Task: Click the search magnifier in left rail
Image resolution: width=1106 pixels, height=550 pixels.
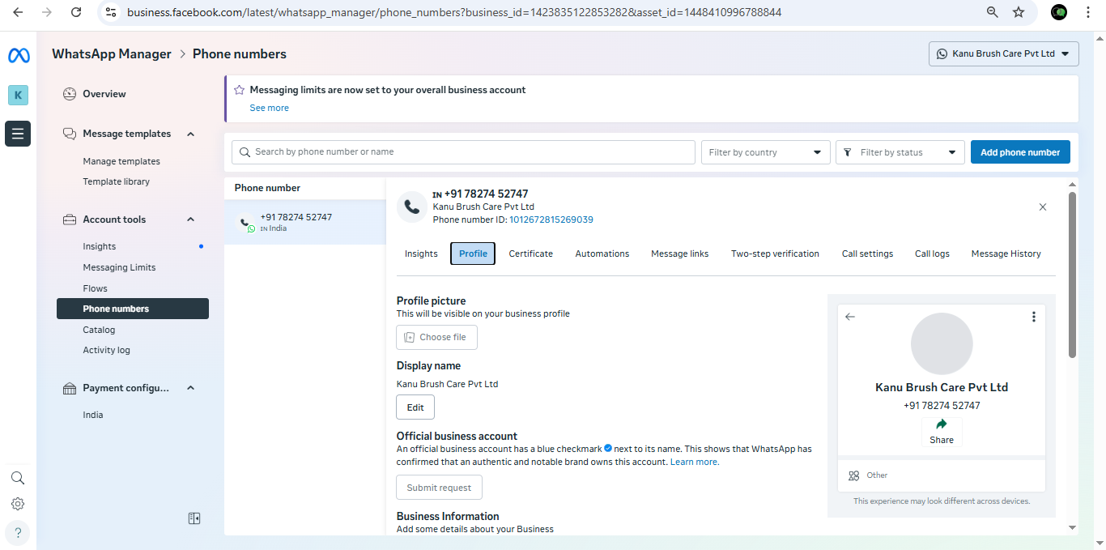Action: [x=18, y=478]
